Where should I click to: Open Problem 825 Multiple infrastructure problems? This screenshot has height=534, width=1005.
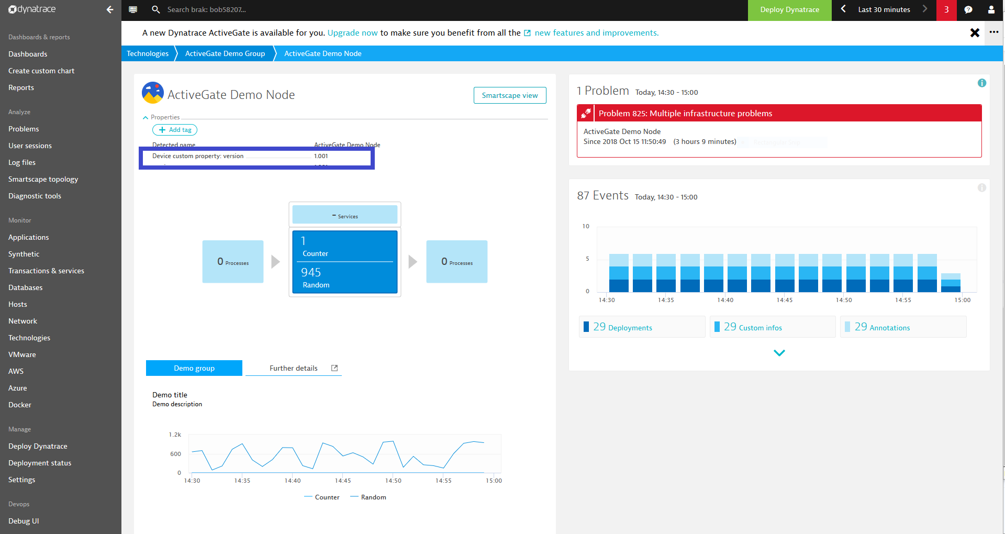pyautogui.click(x=779, y=113)
